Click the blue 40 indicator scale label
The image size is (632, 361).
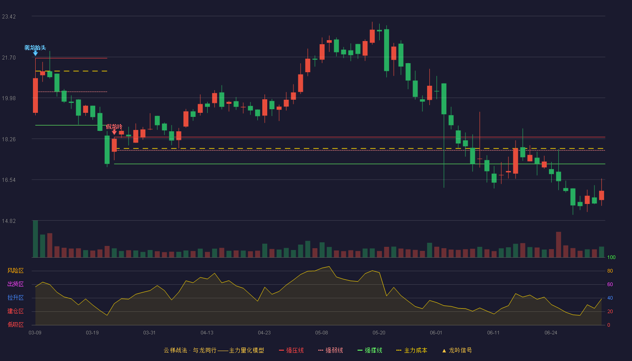coord(610,298)
